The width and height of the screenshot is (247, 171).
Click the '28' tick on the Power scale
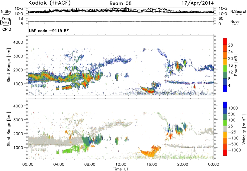(x=230, y=45)
